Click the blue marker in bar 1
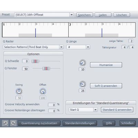The width and height of the screenshot is (138, 138). tap(36, 33)
